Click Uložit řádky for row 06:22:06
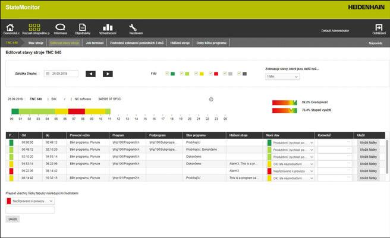The width and height of the screenshot is (390, 238). (368, 171)
